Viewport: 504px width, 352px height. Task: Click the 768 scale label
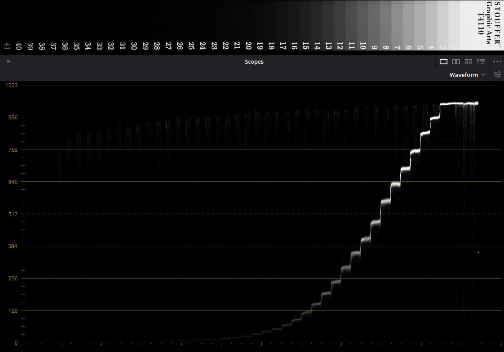(13, 149)
